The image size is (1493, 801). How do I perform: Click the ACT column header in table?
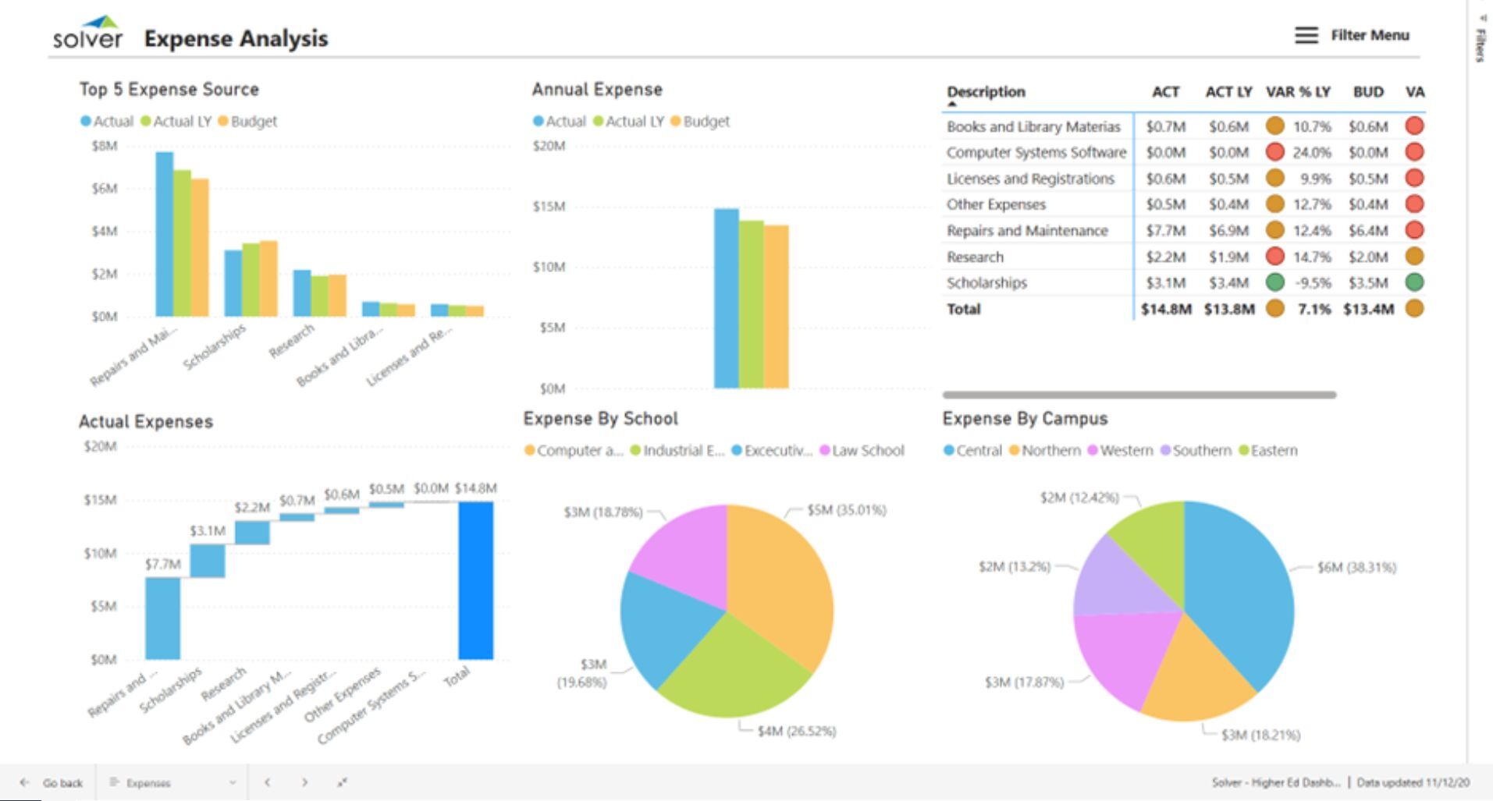click(1165, 92)
